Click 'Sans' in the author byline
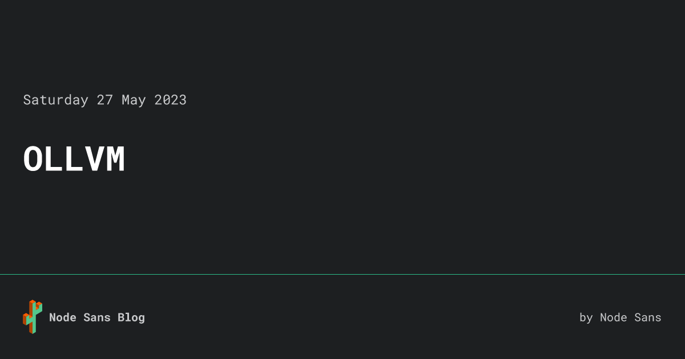Viewport: 685px width, 359px height. pos(648,317)
